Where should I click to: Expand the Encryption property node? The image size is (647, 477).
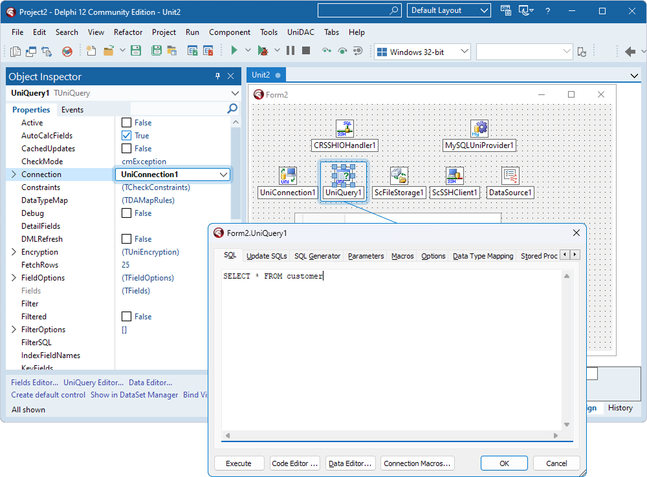14,252
